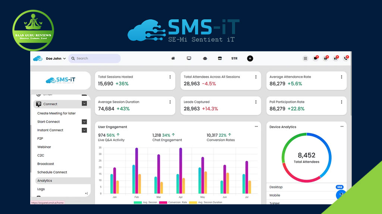Viewport: 382px width, 214px height.
Task: Open the robot assistant icon
Action: [205, 58]
